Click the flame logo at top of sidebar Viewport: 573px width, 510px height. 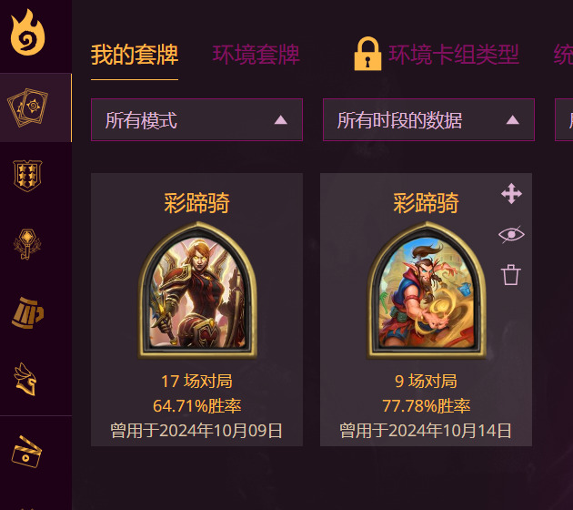(x=27, y=32)
